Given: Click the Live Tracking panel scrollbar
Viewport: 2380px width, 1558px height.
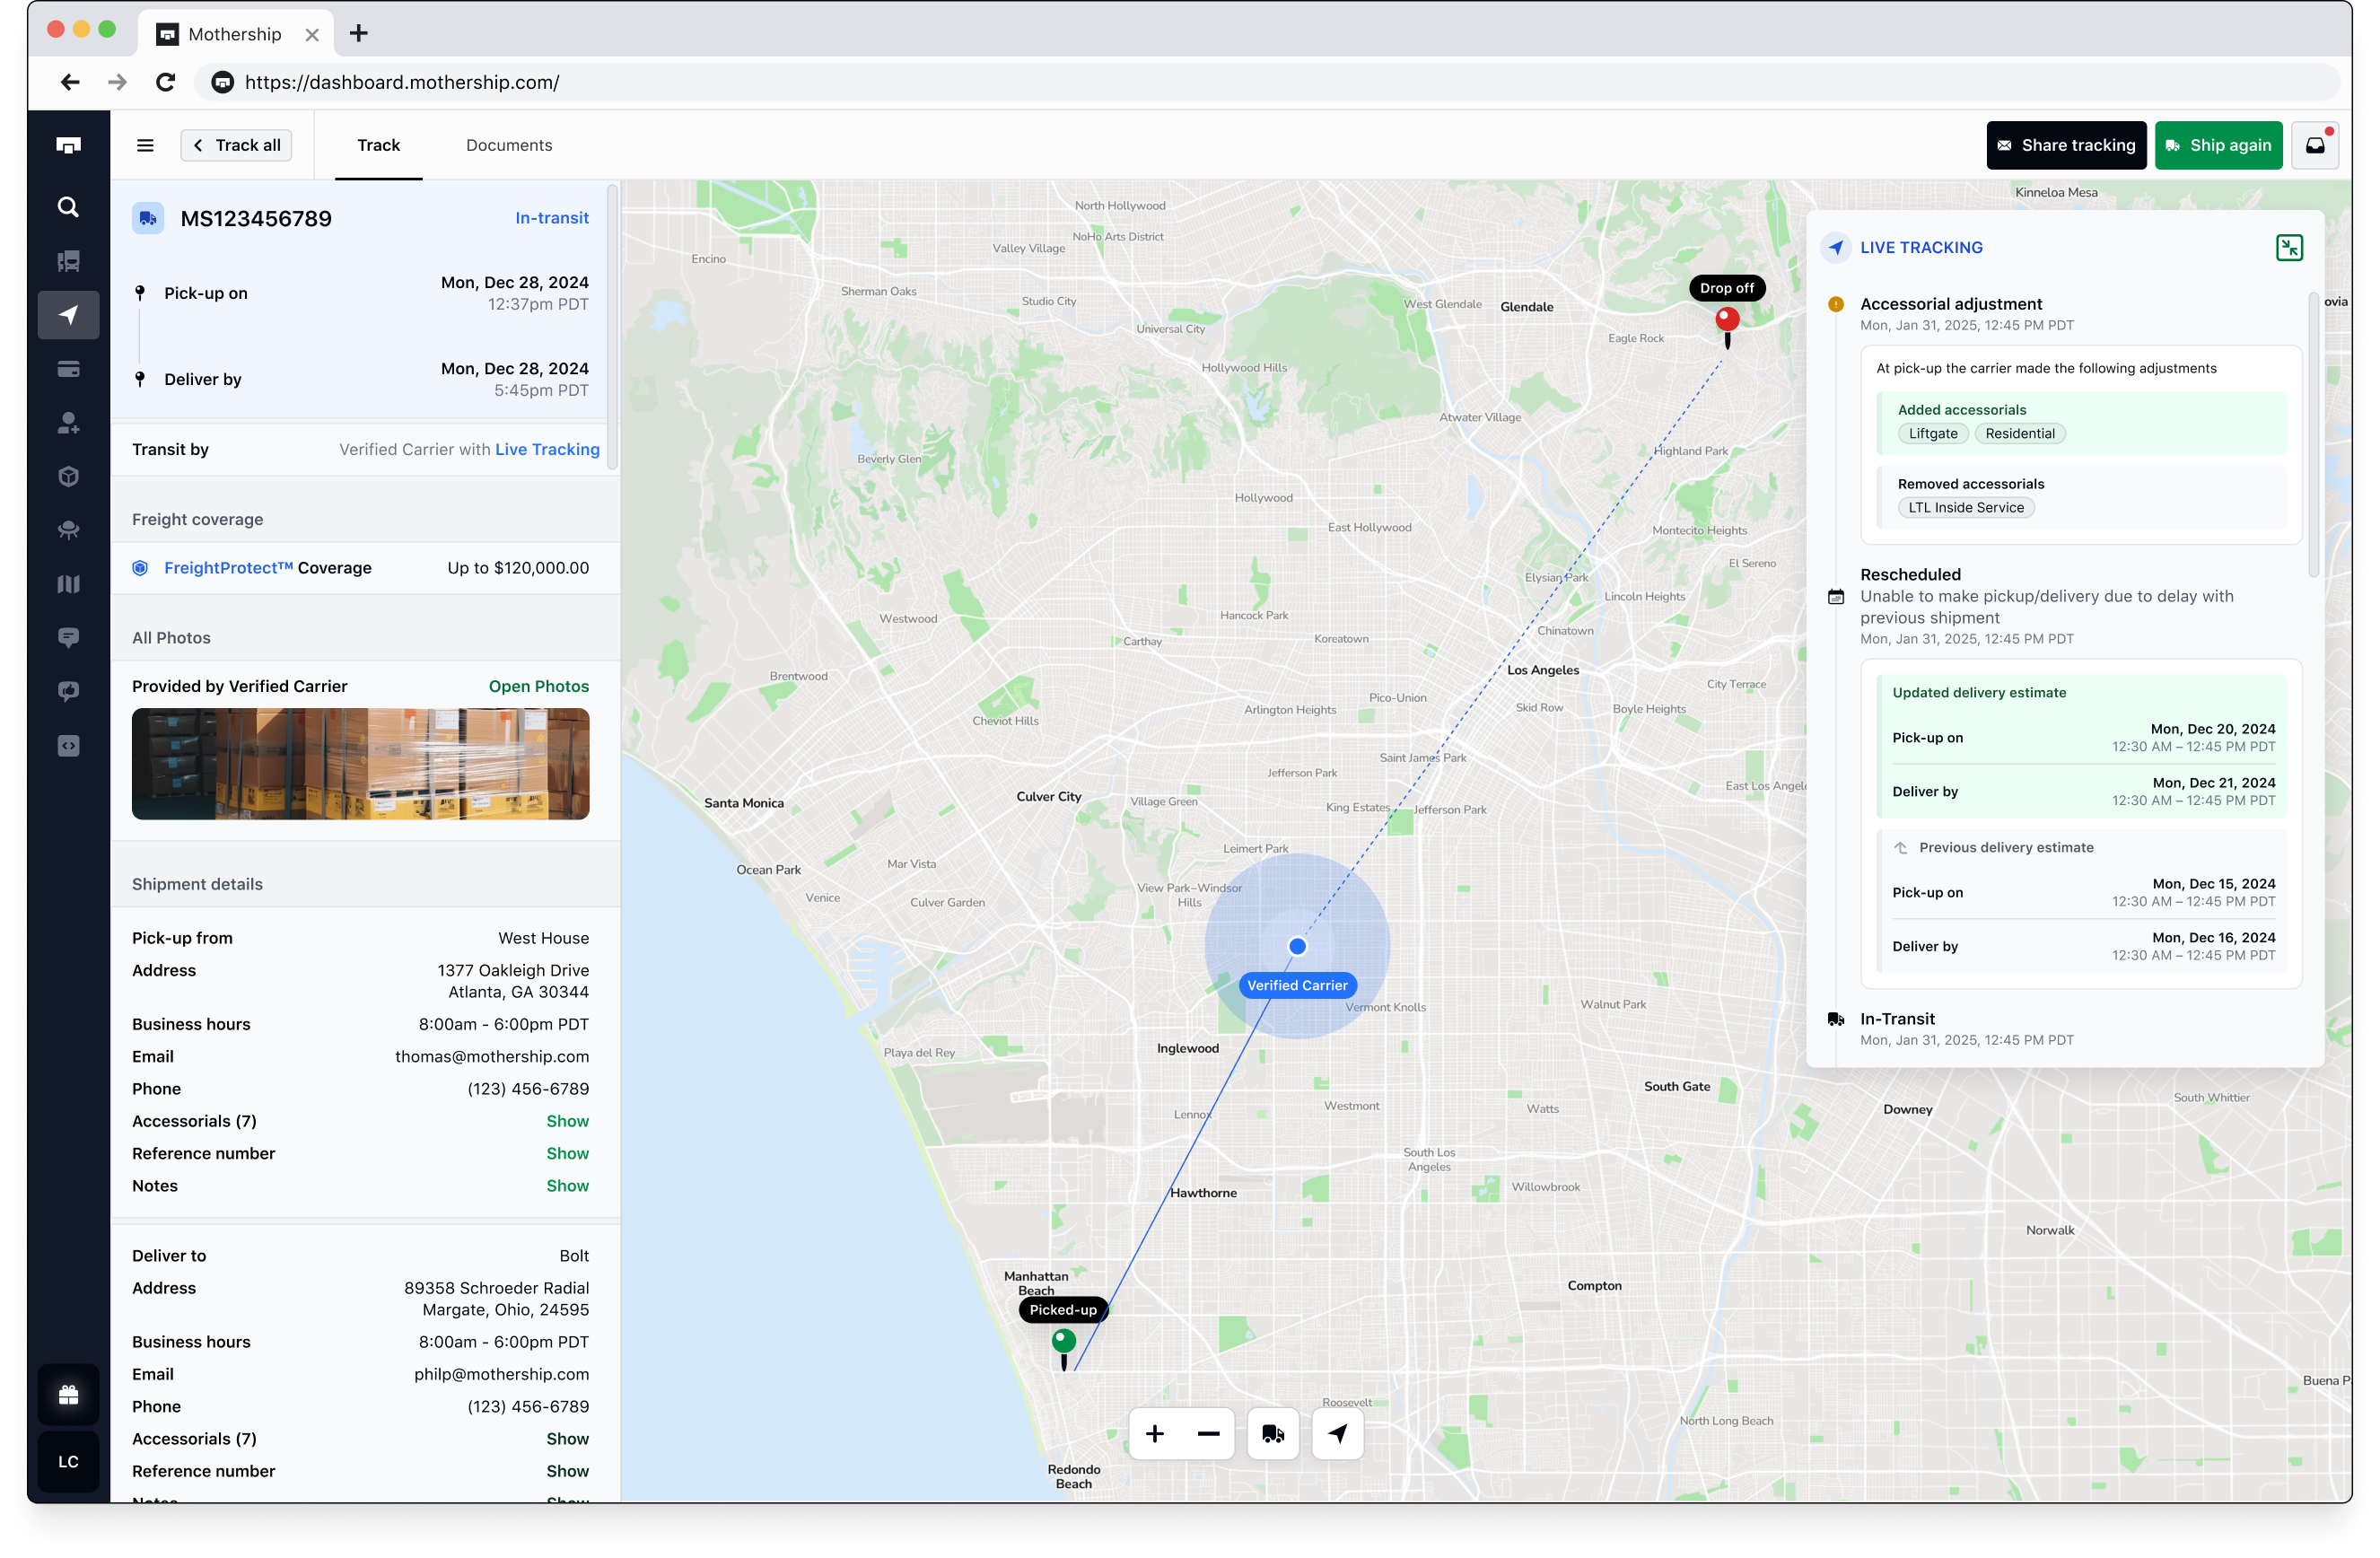Looking at the screenshot, I should click(2312, 435).
